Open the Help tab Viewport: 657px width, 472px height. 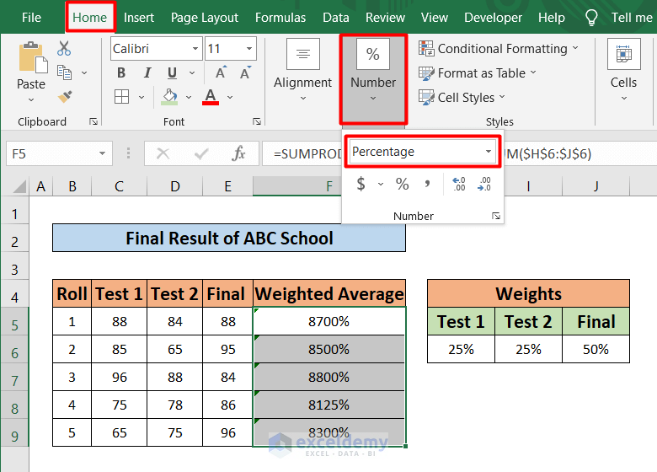coord(552,18)
